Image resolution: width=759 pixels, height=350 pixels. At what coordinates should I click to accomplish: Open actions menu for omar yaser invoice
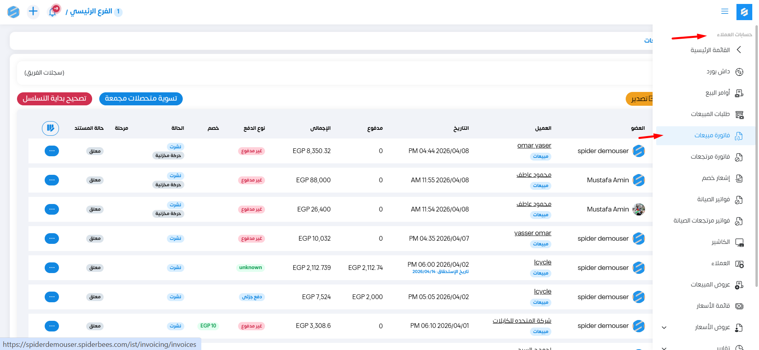[x=52, y=151]
